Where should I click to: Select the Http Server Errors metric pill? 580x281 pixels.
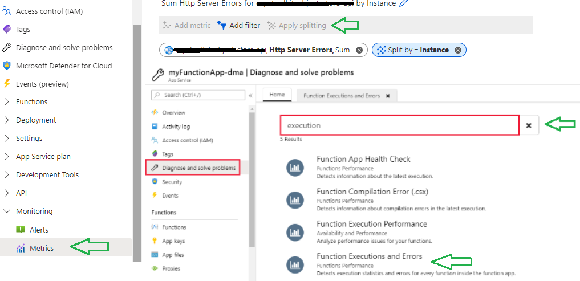263,50
